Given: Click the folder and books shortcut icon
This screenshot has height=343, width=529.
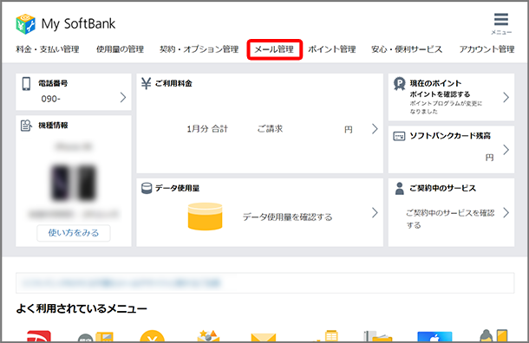Looking at the screenshot, I should tap(378, 336).
